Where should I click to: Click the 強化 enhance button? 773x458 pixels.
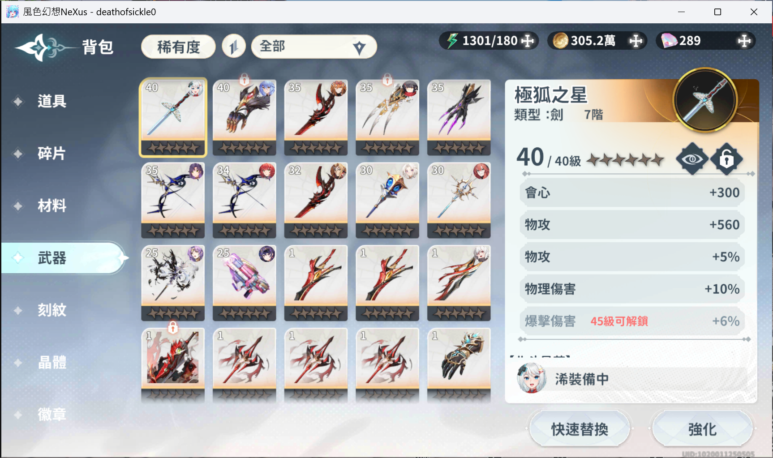point(702,429)
